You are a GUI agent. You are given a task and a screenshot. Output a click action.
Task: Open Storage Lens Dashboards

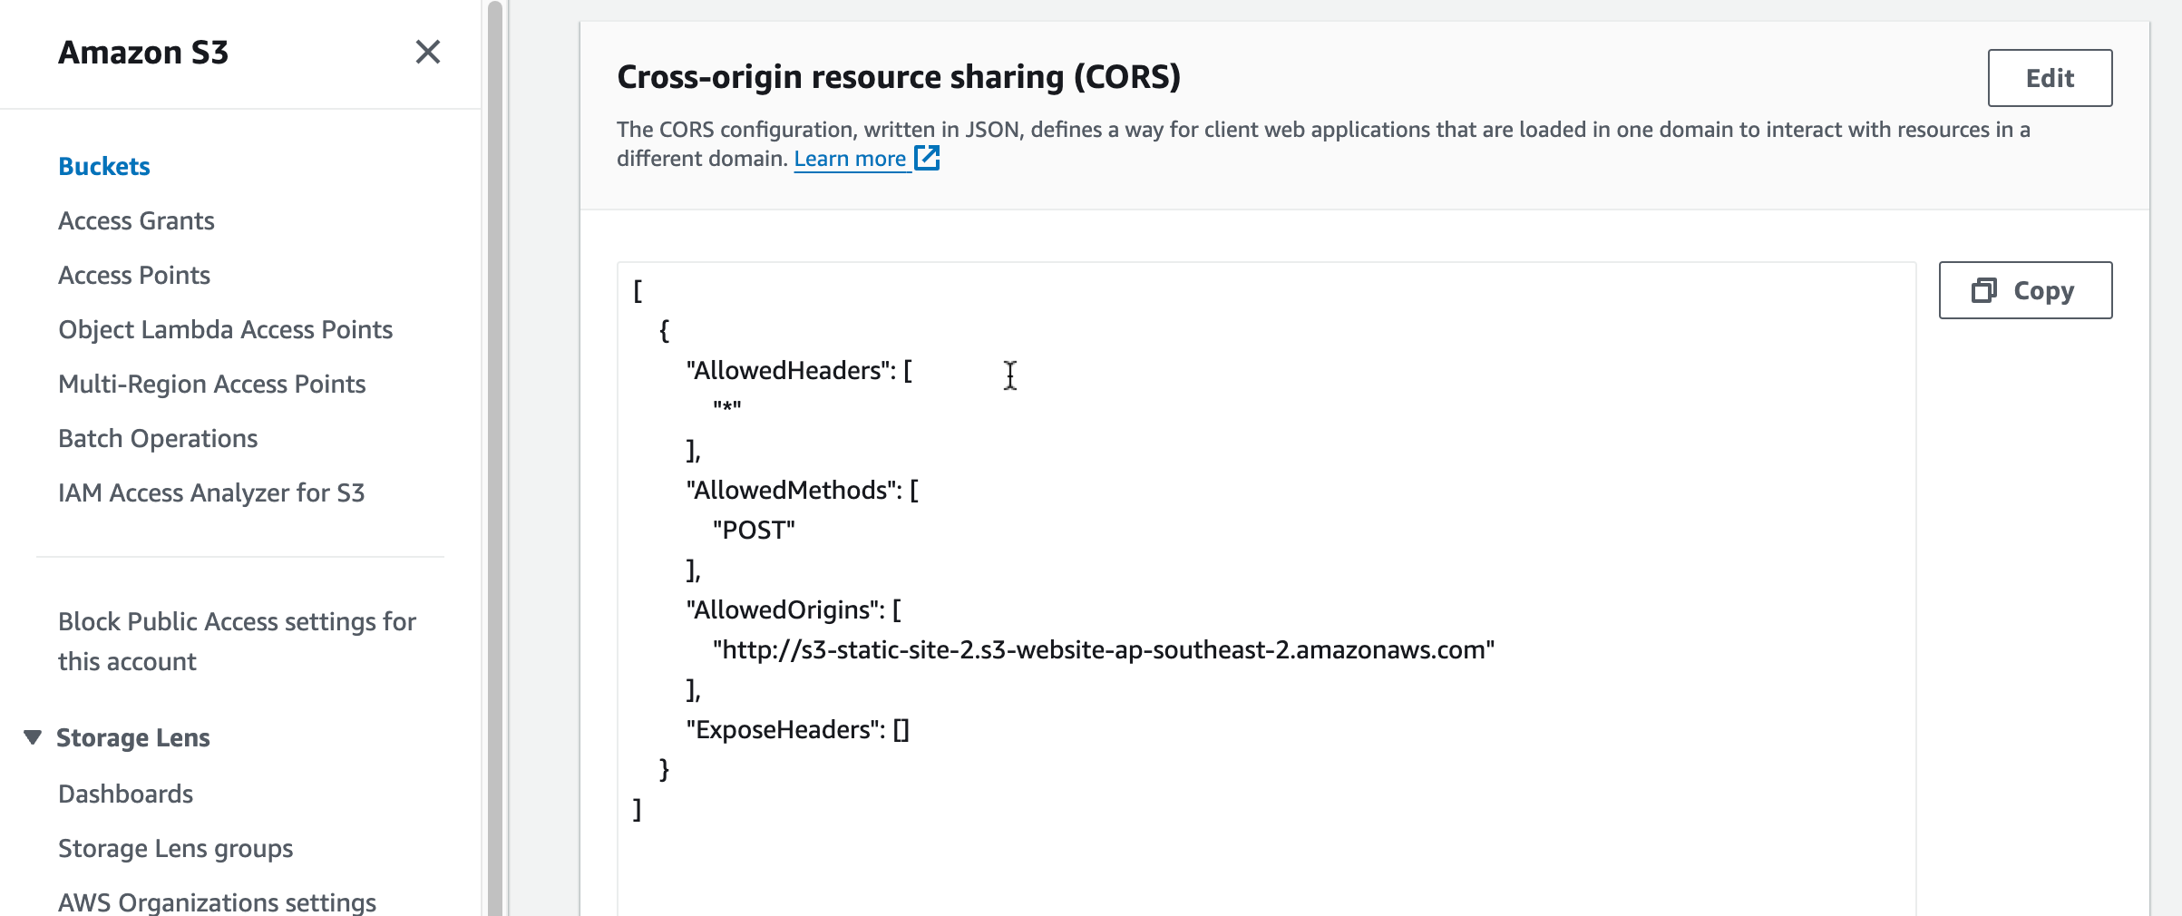125,794
